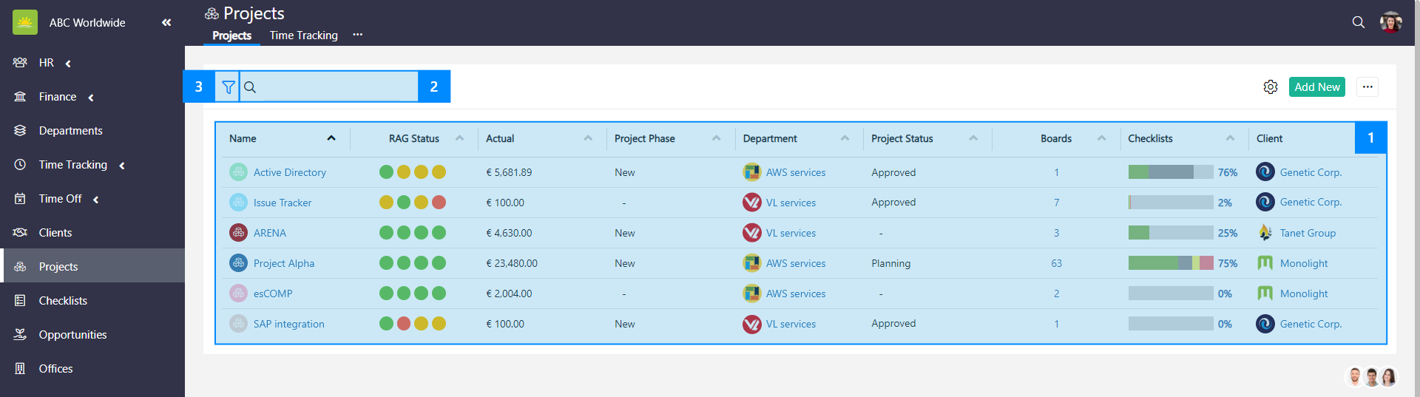Open more options next to Add New

(1367, 87)
